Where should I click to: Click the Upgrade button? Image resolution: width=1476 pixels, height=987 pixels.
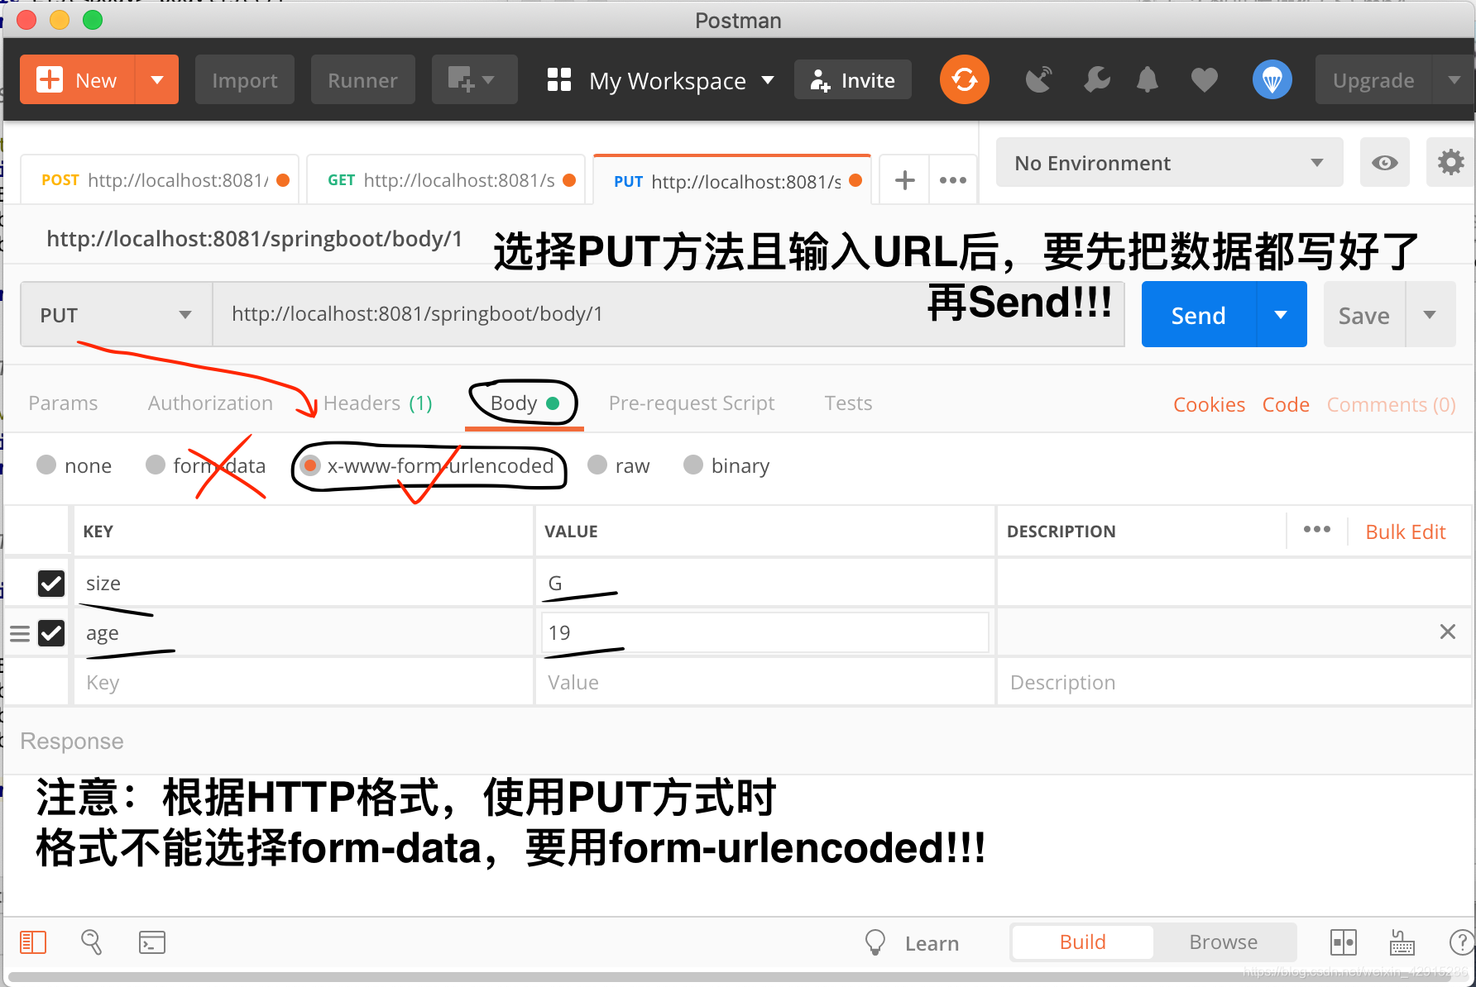pos(1373,79)
